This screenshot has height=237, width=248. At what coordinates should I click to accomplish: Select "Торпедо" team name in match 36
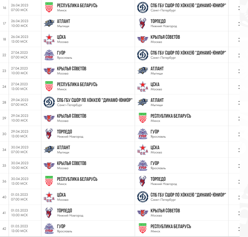pyautogui.click(x=158, y=179)
